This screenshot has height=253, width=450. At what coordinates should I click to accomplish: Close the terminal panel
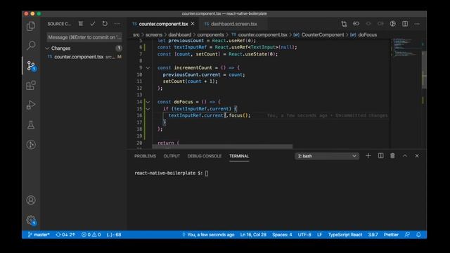(x=417, y=156)
